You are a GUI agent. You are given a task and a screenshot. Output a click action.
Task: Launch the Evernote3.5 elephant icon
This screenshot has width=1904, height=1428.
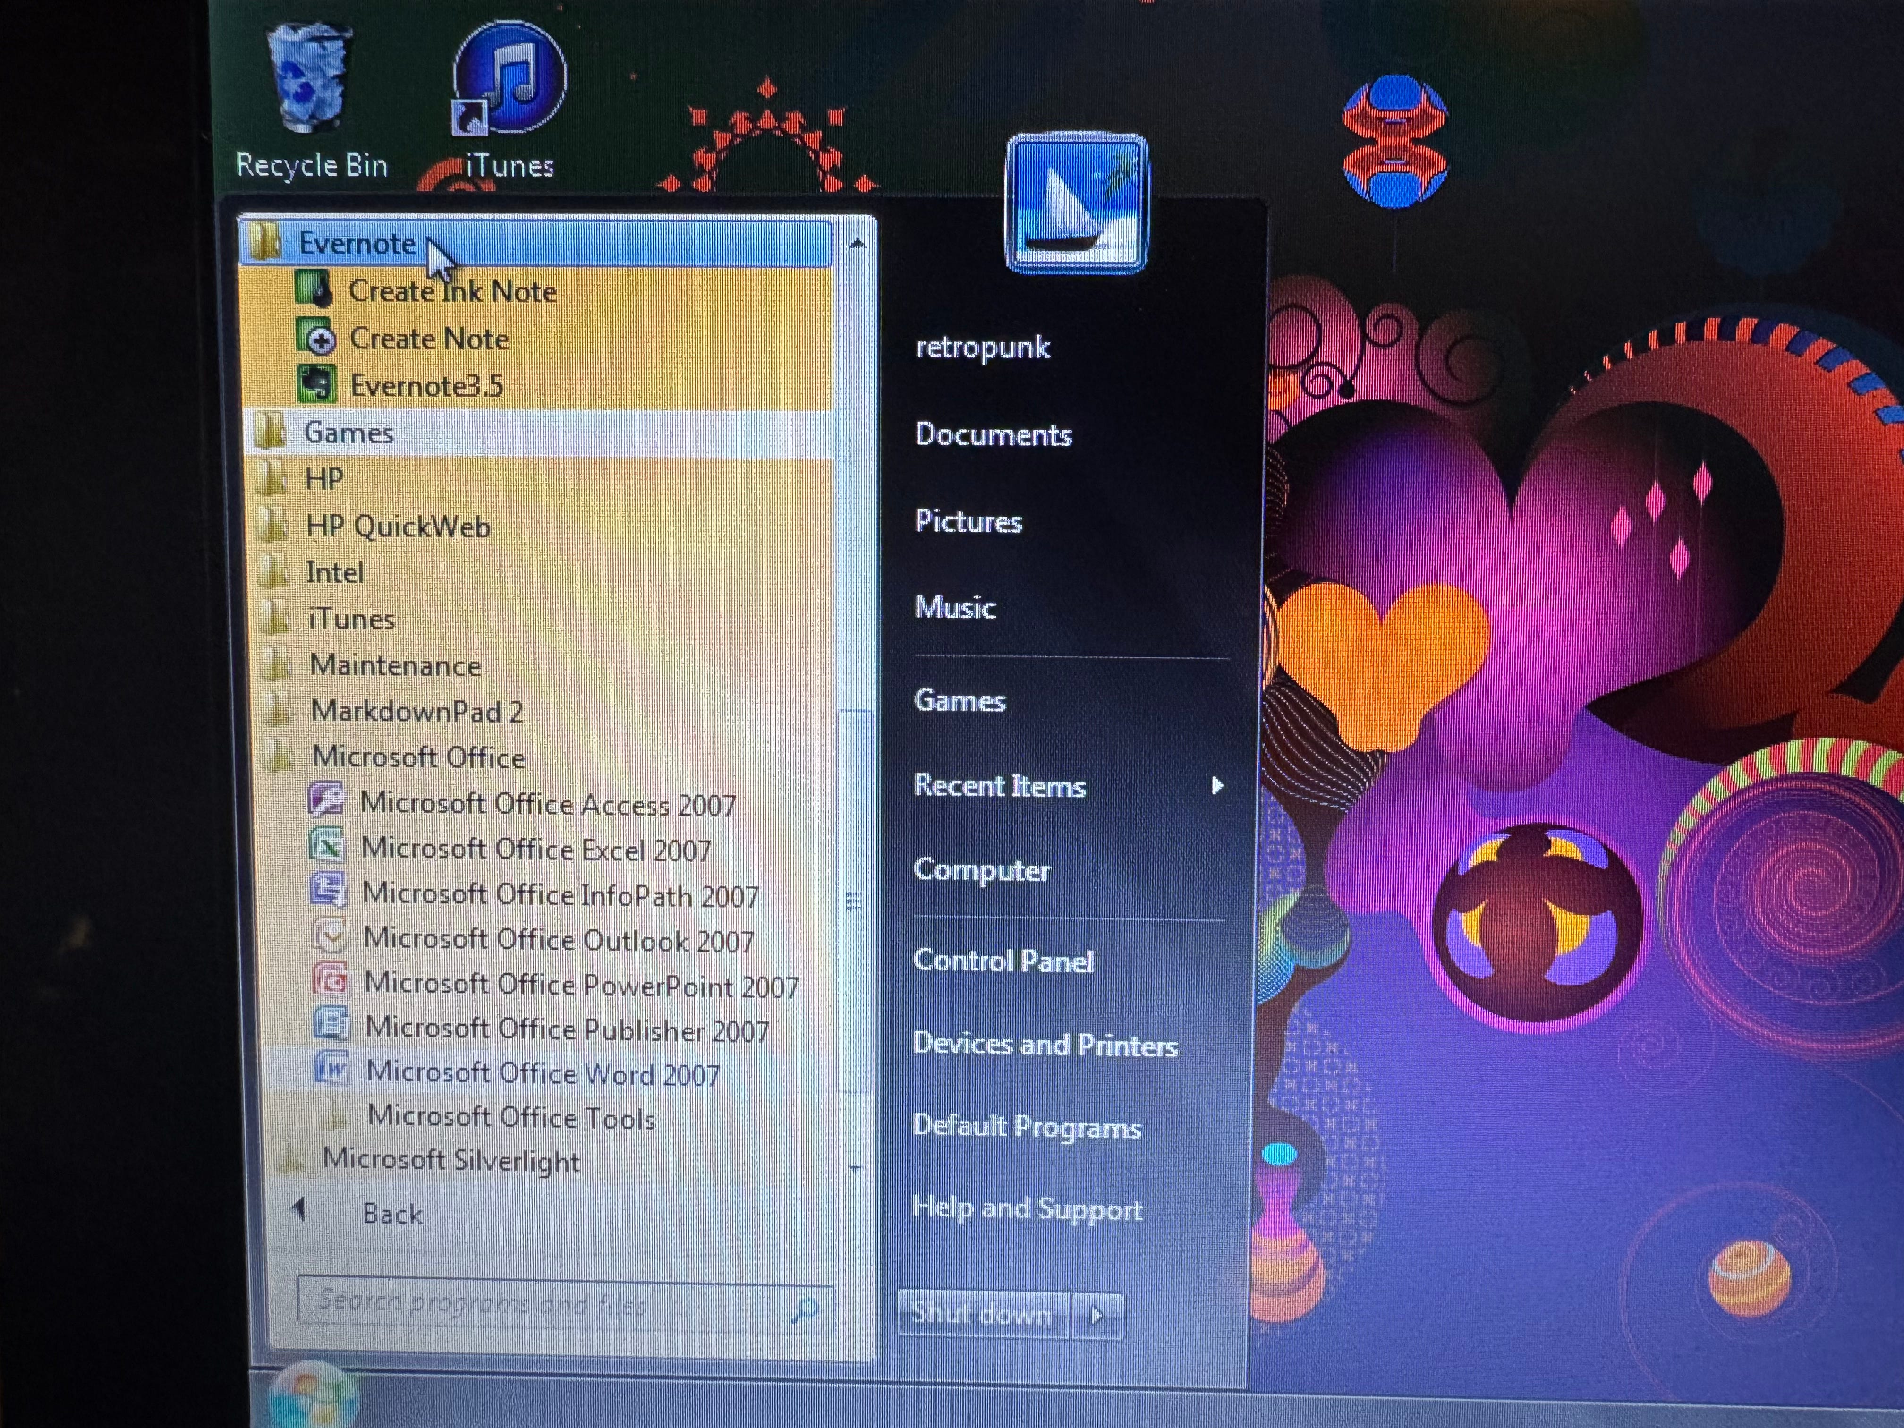(x=317, y=383)
